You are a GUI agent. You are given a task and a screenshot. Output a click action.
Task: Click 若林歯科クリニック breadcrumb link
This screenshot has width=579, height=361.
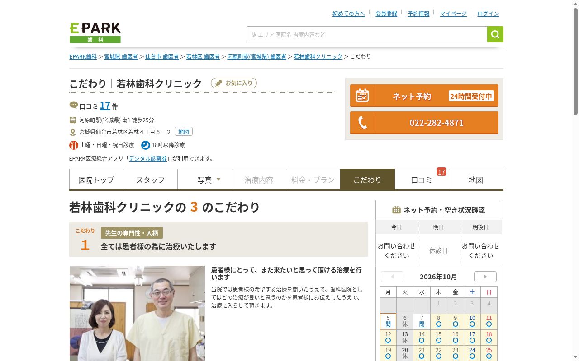click(318, 56)
